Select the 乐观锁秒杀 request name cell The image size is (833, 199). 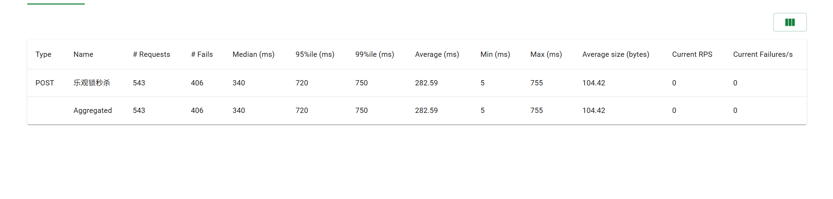click(92, 83)
